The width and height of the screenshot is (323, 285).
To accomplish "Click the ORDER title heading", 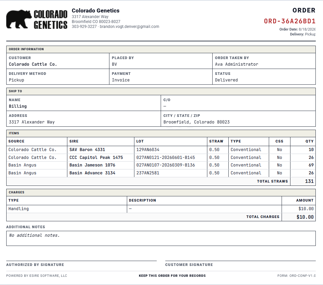I will point(304,10).
